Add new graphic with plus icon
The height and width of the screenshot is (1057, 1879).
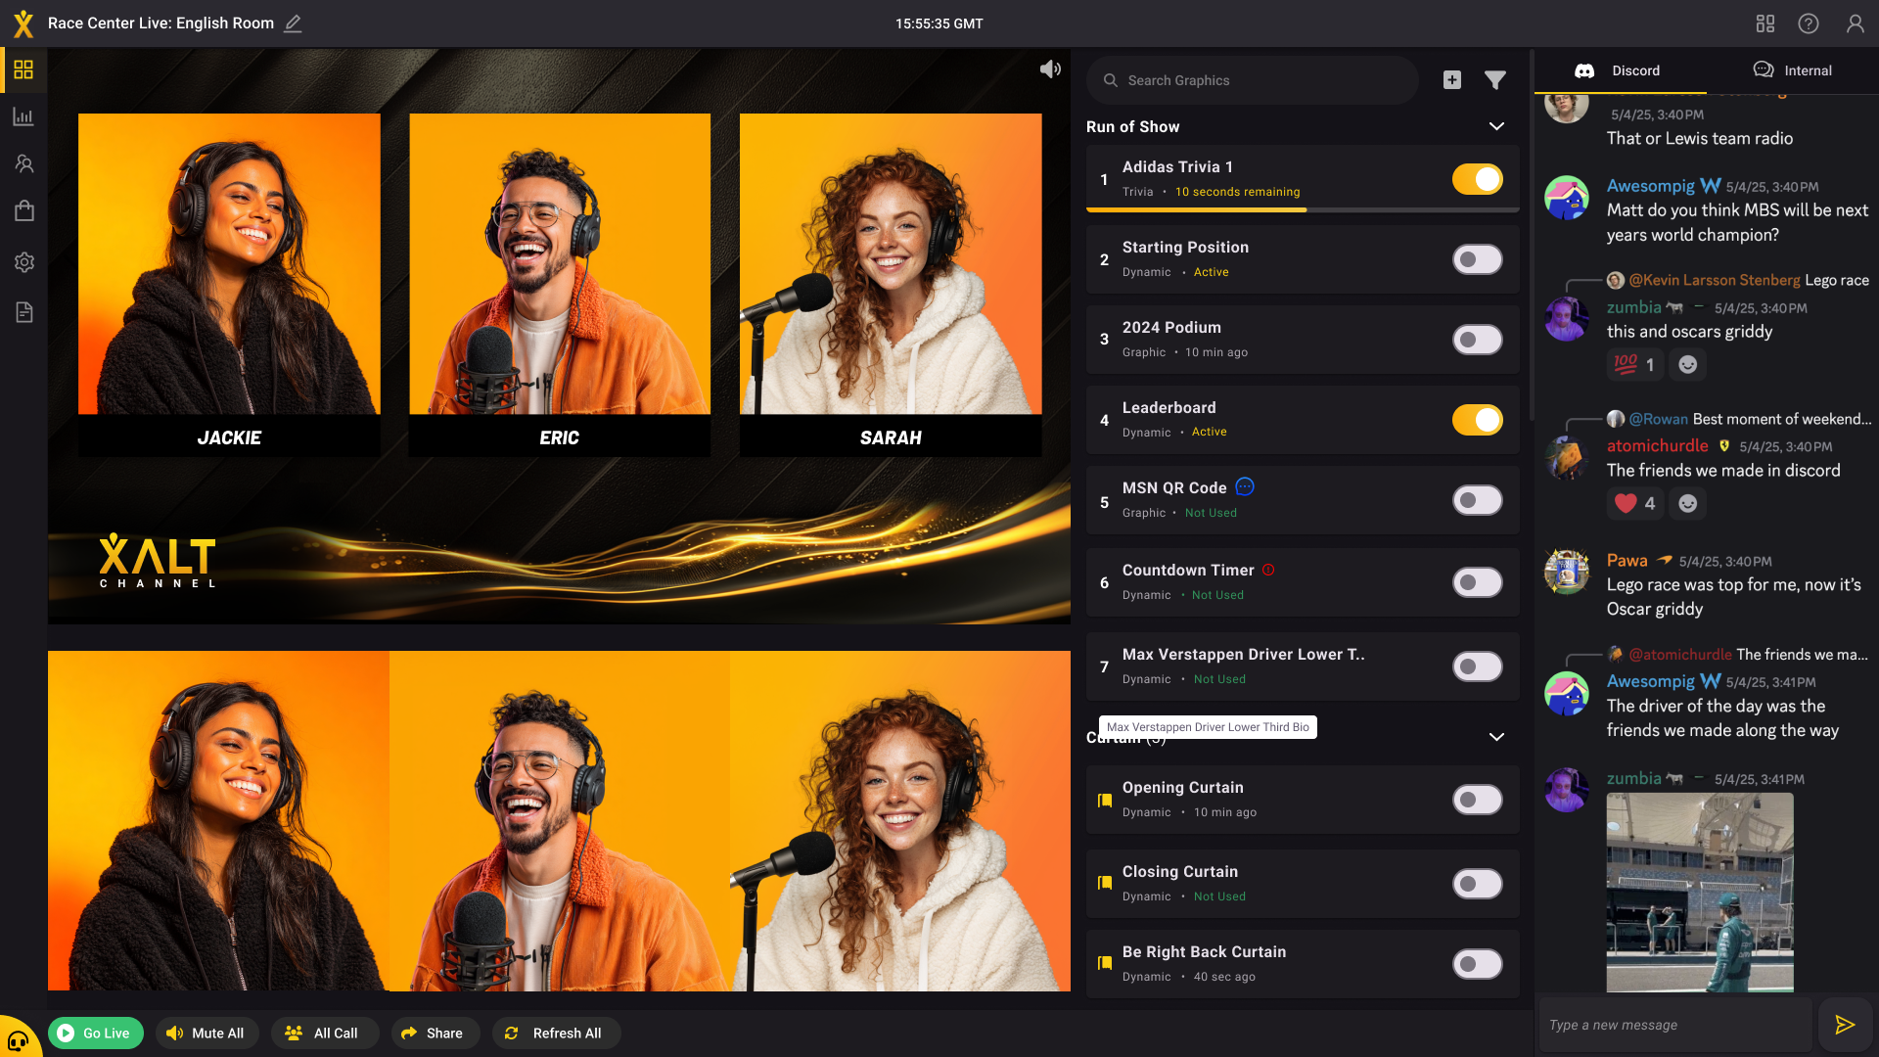(1452, 80)
